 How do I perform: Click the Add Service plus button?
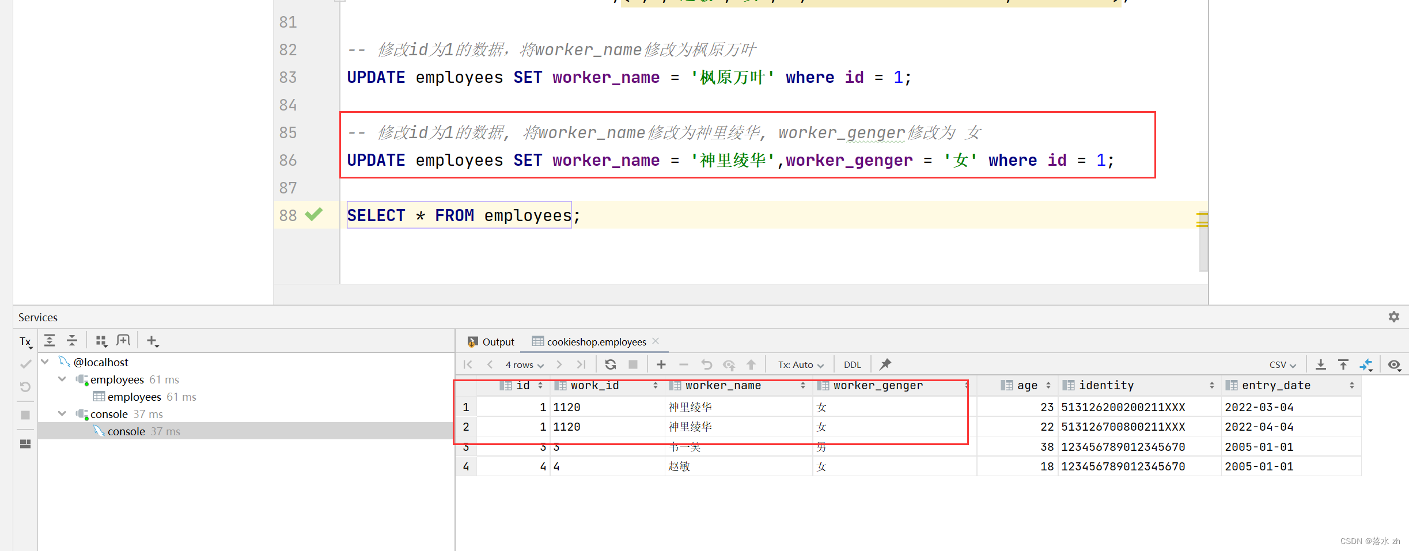click(x=152, y=341)
